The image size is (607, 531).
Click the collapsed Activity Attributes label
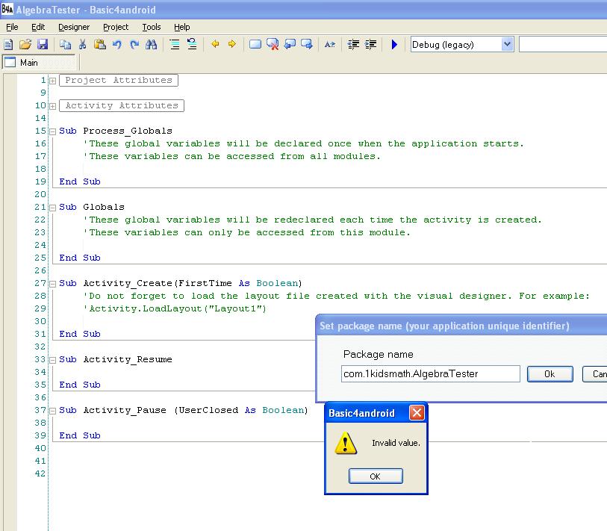(x=122, y=105)
